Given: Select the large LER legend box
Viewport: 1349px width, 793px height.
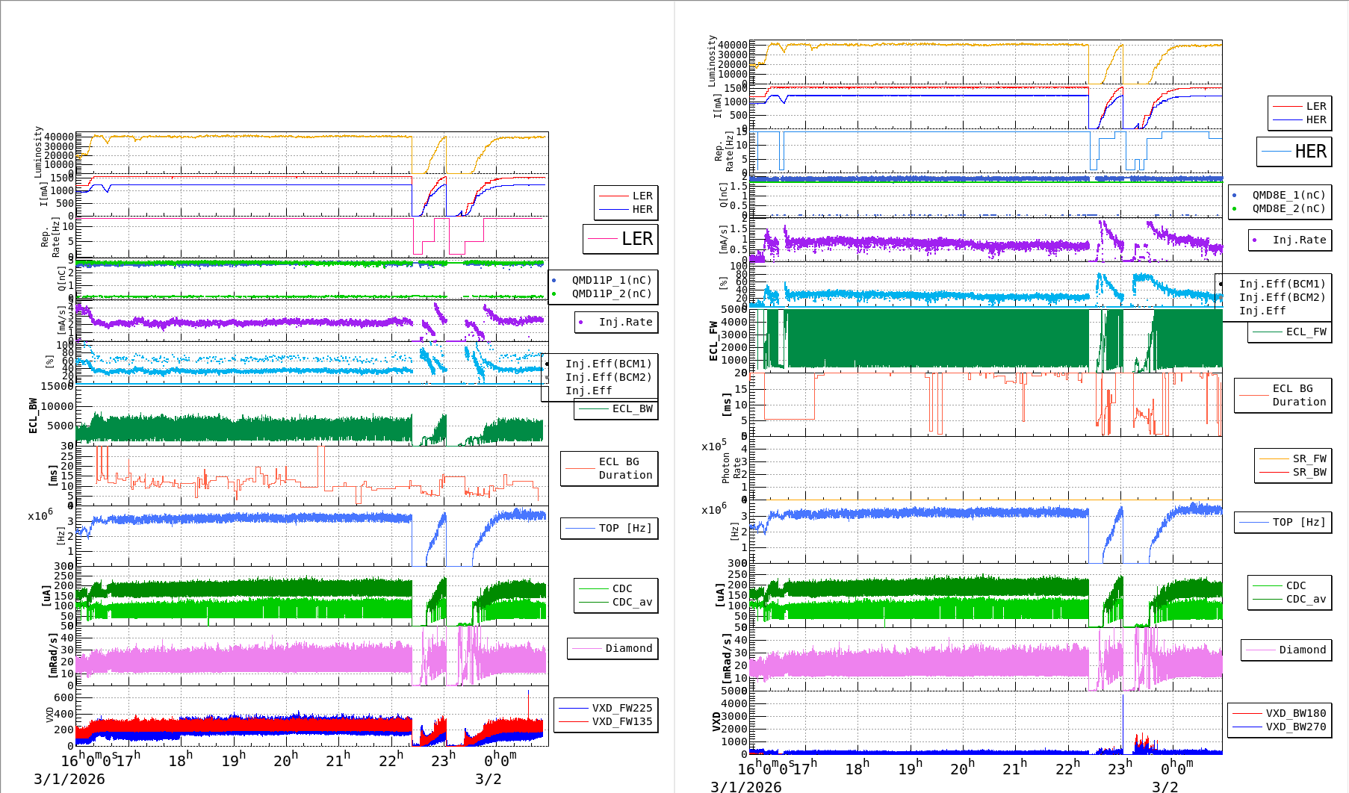Looking at the screenshot, I should (x=621, y=239).
